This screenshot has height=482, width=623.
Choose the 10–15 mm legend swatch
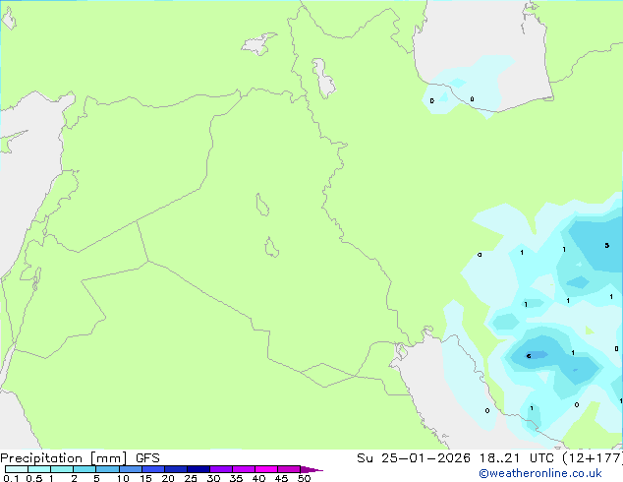pos(131,469)
